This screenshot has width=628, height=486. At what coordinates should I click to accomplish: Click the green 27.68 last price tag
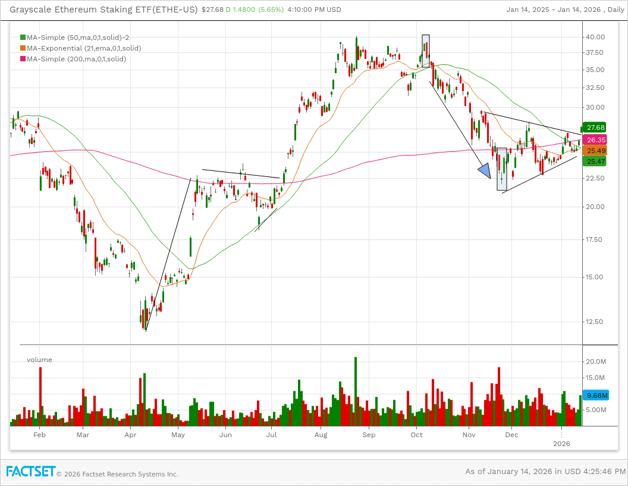pyautogui.click(x=595, y=127)
